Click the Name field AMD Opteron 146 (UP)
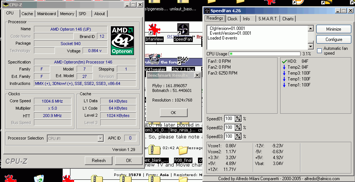The height and width of the screenshot is (182, 355). 71,29
